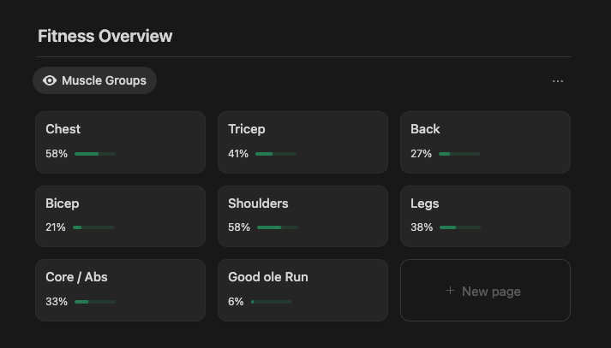This screenshot has width=611, height=348.
Task: Select the Muscle Groups view tab
Action: 95,80
